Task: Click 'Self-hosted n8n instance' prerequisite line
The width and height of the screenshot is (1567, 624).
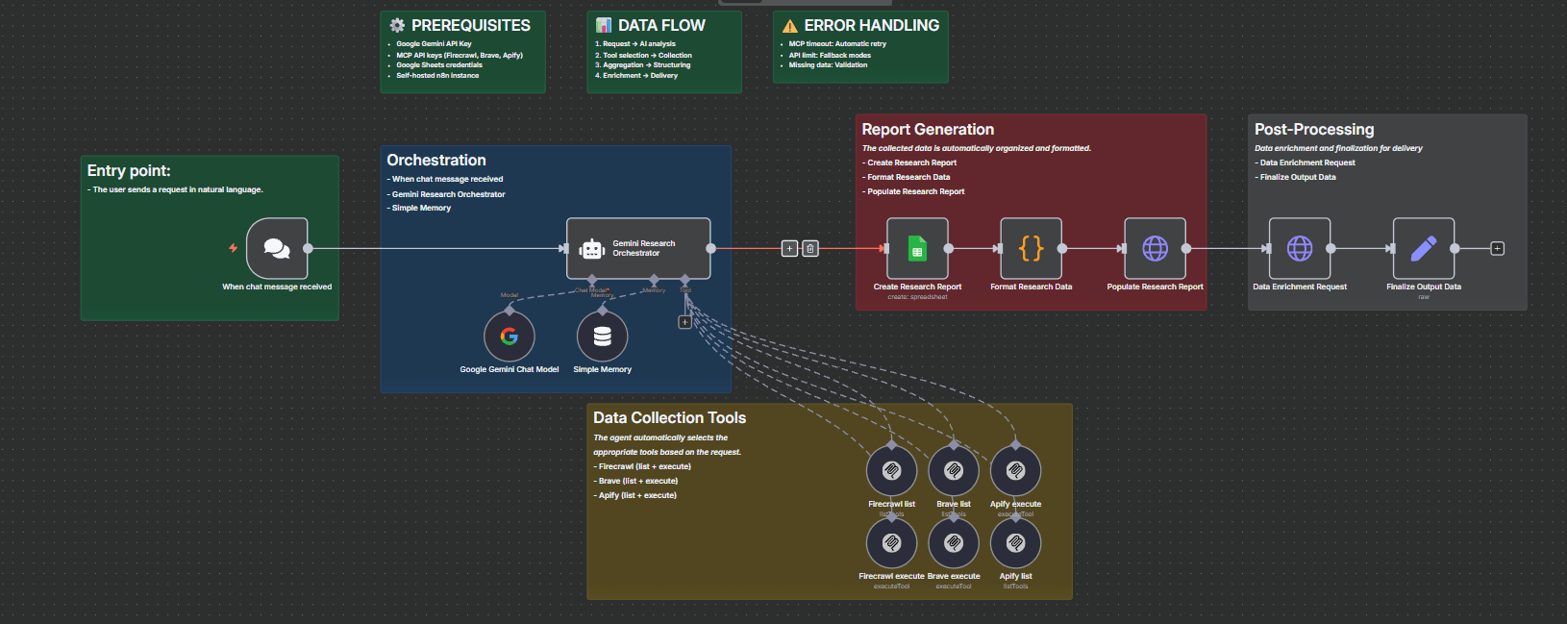Action: click(437, 76)
